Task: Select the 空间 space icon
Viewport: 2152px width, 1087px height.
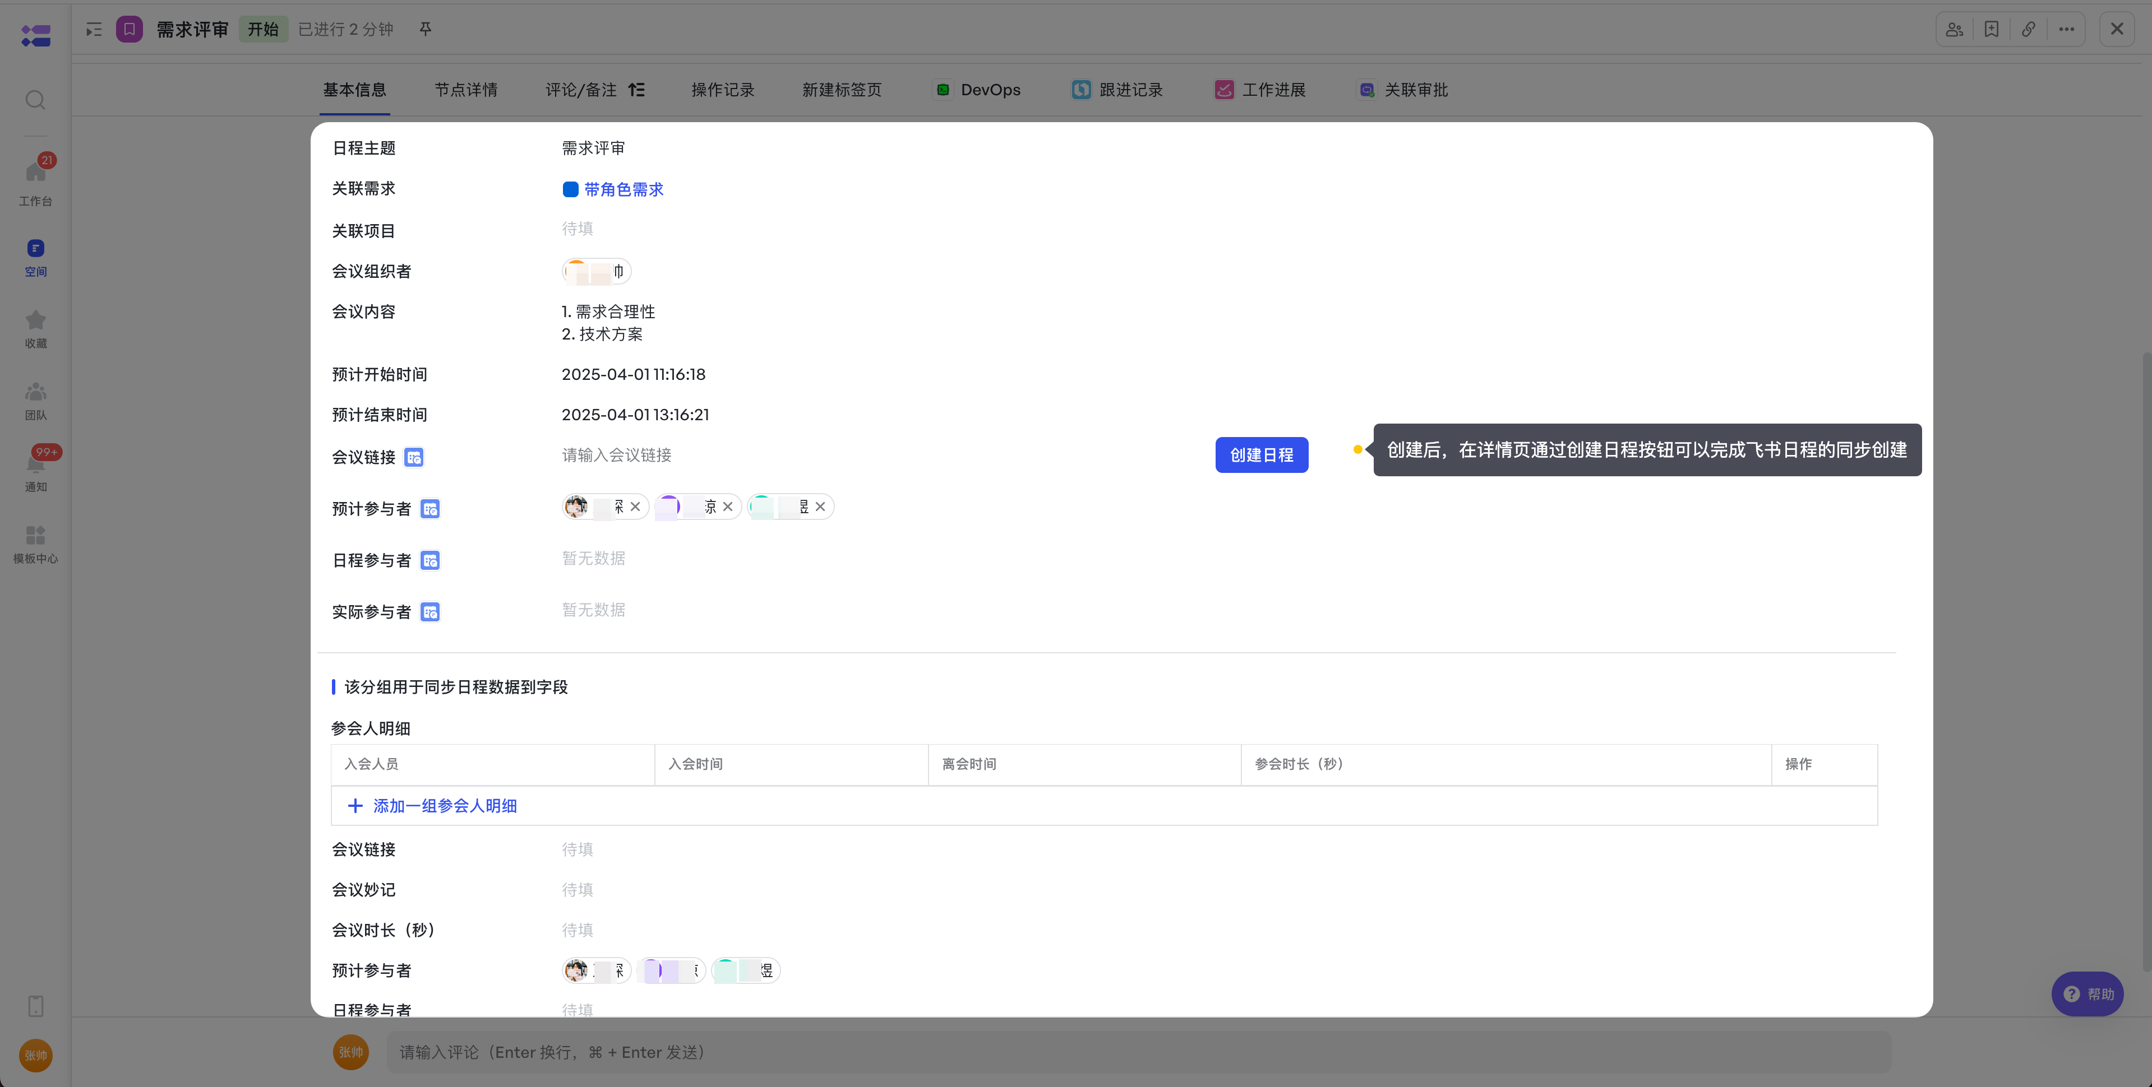Action: 35,258
